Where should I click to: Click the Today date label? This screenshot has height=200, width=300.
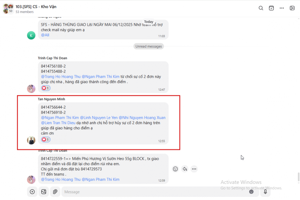[x=149, y=21]
